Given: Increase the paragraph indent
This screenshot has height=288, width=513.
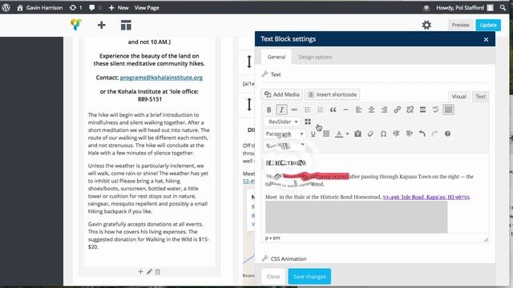Looking at the screenshot, I should 409,134.
